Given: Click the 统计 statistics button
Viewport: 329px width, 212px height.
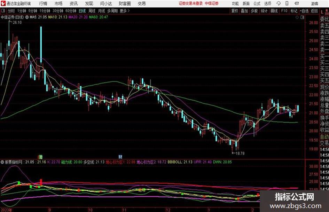Looking at the screenshot, I should 264,11.
